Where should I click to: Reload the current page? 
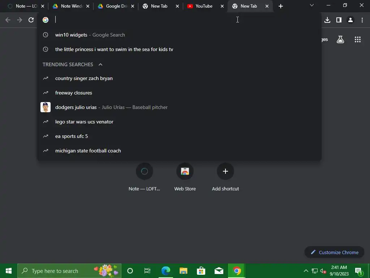[31, 20]
